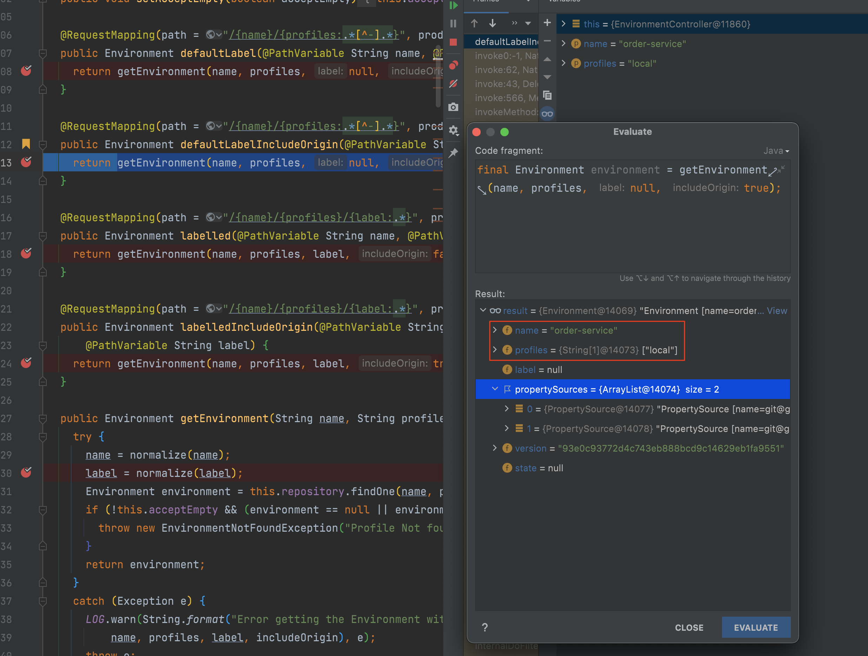The image size is (868, 656).
Task: Take thread dump with camera icon
Action: [x=453, y=107]
